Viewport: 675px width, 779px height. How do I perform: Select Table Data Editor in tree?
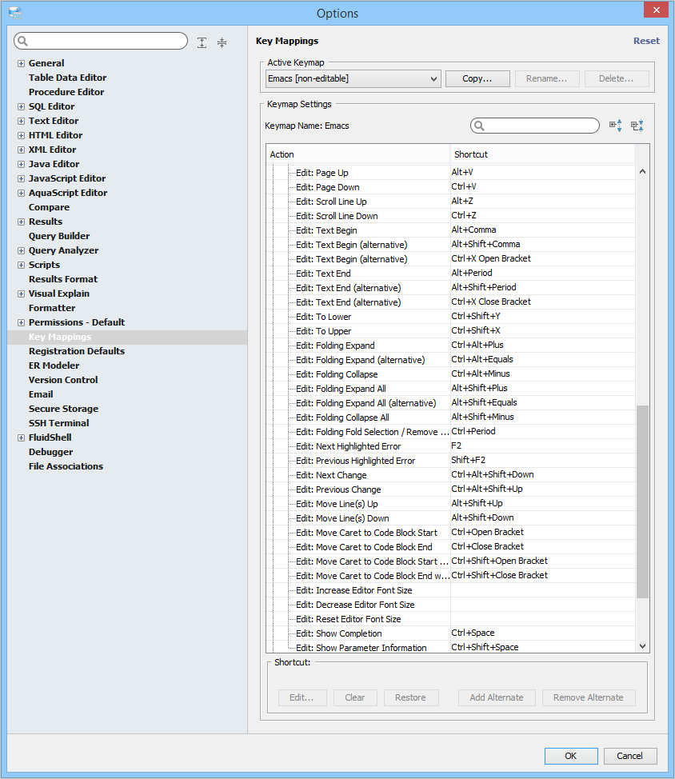67,78
